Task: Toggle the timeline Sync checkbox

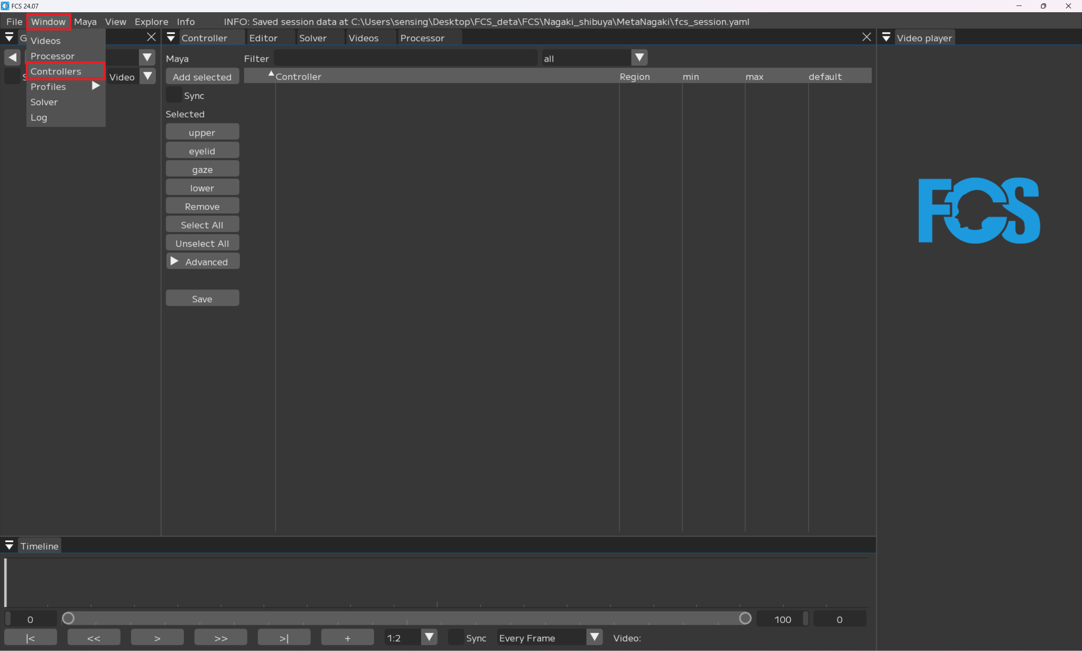Action: click(456, 638)
